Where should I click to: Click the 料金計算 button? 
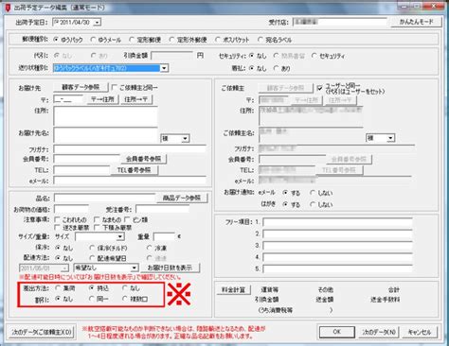click(234, 289)
